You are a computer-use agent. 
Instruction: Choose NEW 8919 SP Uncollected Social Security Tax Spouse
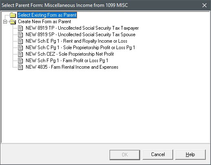pyautogui.click(x=81, y=35)
